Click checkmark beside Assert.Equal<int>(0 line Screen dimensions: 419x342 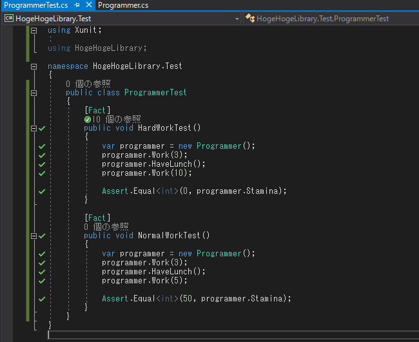[42, 191]
